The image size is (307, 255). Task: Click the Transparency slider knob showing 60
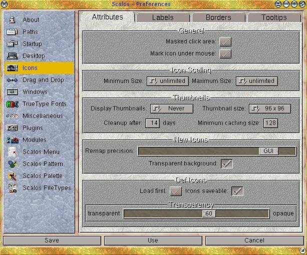tap(209, 213)
